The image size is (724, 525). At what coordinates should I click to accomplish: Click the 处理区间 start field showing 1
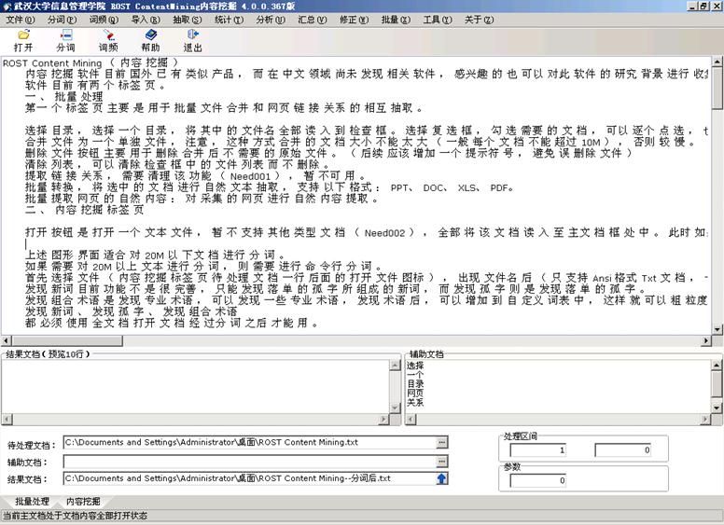(x=538, y=449)
